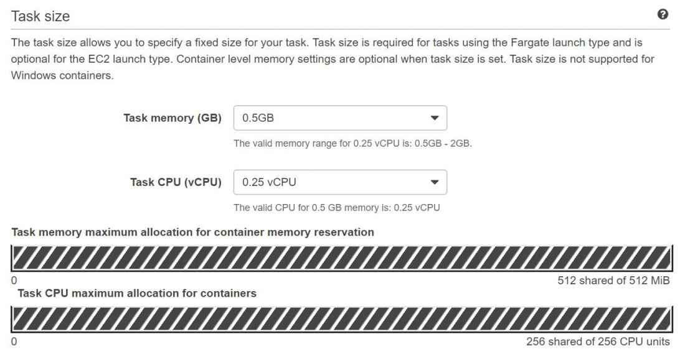Image resolution: width=685 pixels, height=357 pixels.
Task: Click the Task memory maximum allocation label
Action: tap(193, 232)
